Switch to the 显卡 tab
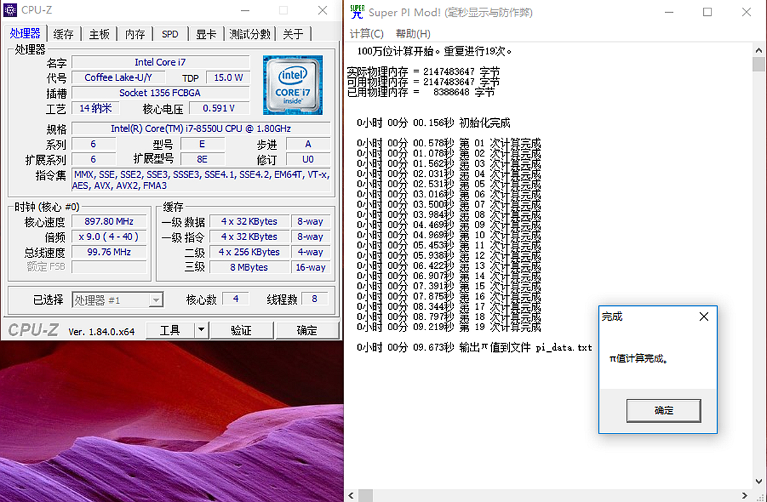The width and height of the screenshot is (767, 502). tap(206, 33)
